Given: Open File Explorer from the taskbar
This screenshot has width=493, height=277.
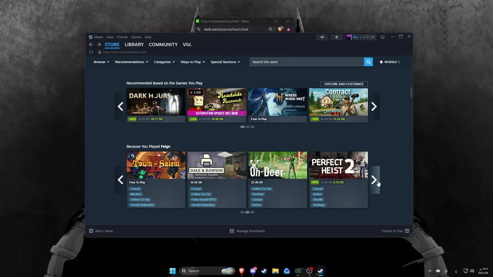Looking at the screenshot, I should 275,271.
